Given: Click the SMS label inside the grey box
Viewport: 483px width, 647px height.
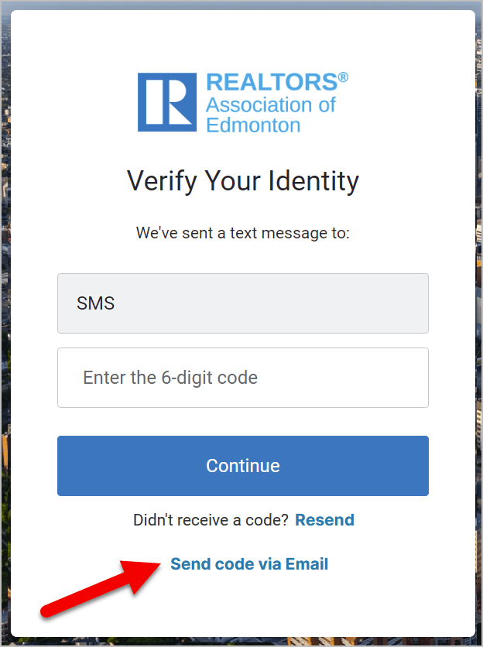Looking at the screenshot, I should point(96,303).
